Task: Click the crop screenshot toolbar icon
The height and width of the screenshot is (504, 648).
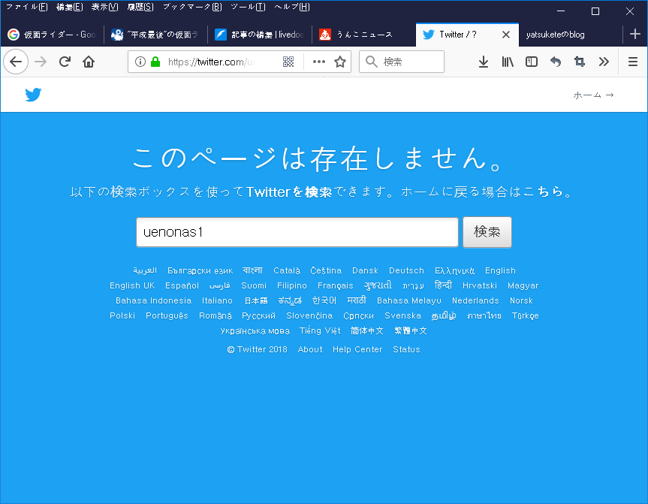Action: pyautogui.click(x=580, y=62)
